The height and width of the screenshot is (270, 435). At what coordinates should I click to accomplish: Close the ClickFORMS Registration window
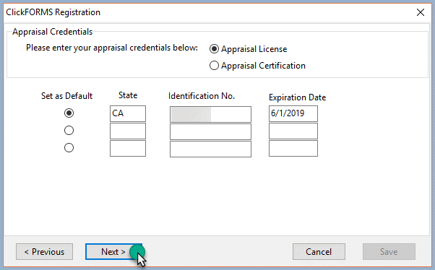[x=421, y=12]
